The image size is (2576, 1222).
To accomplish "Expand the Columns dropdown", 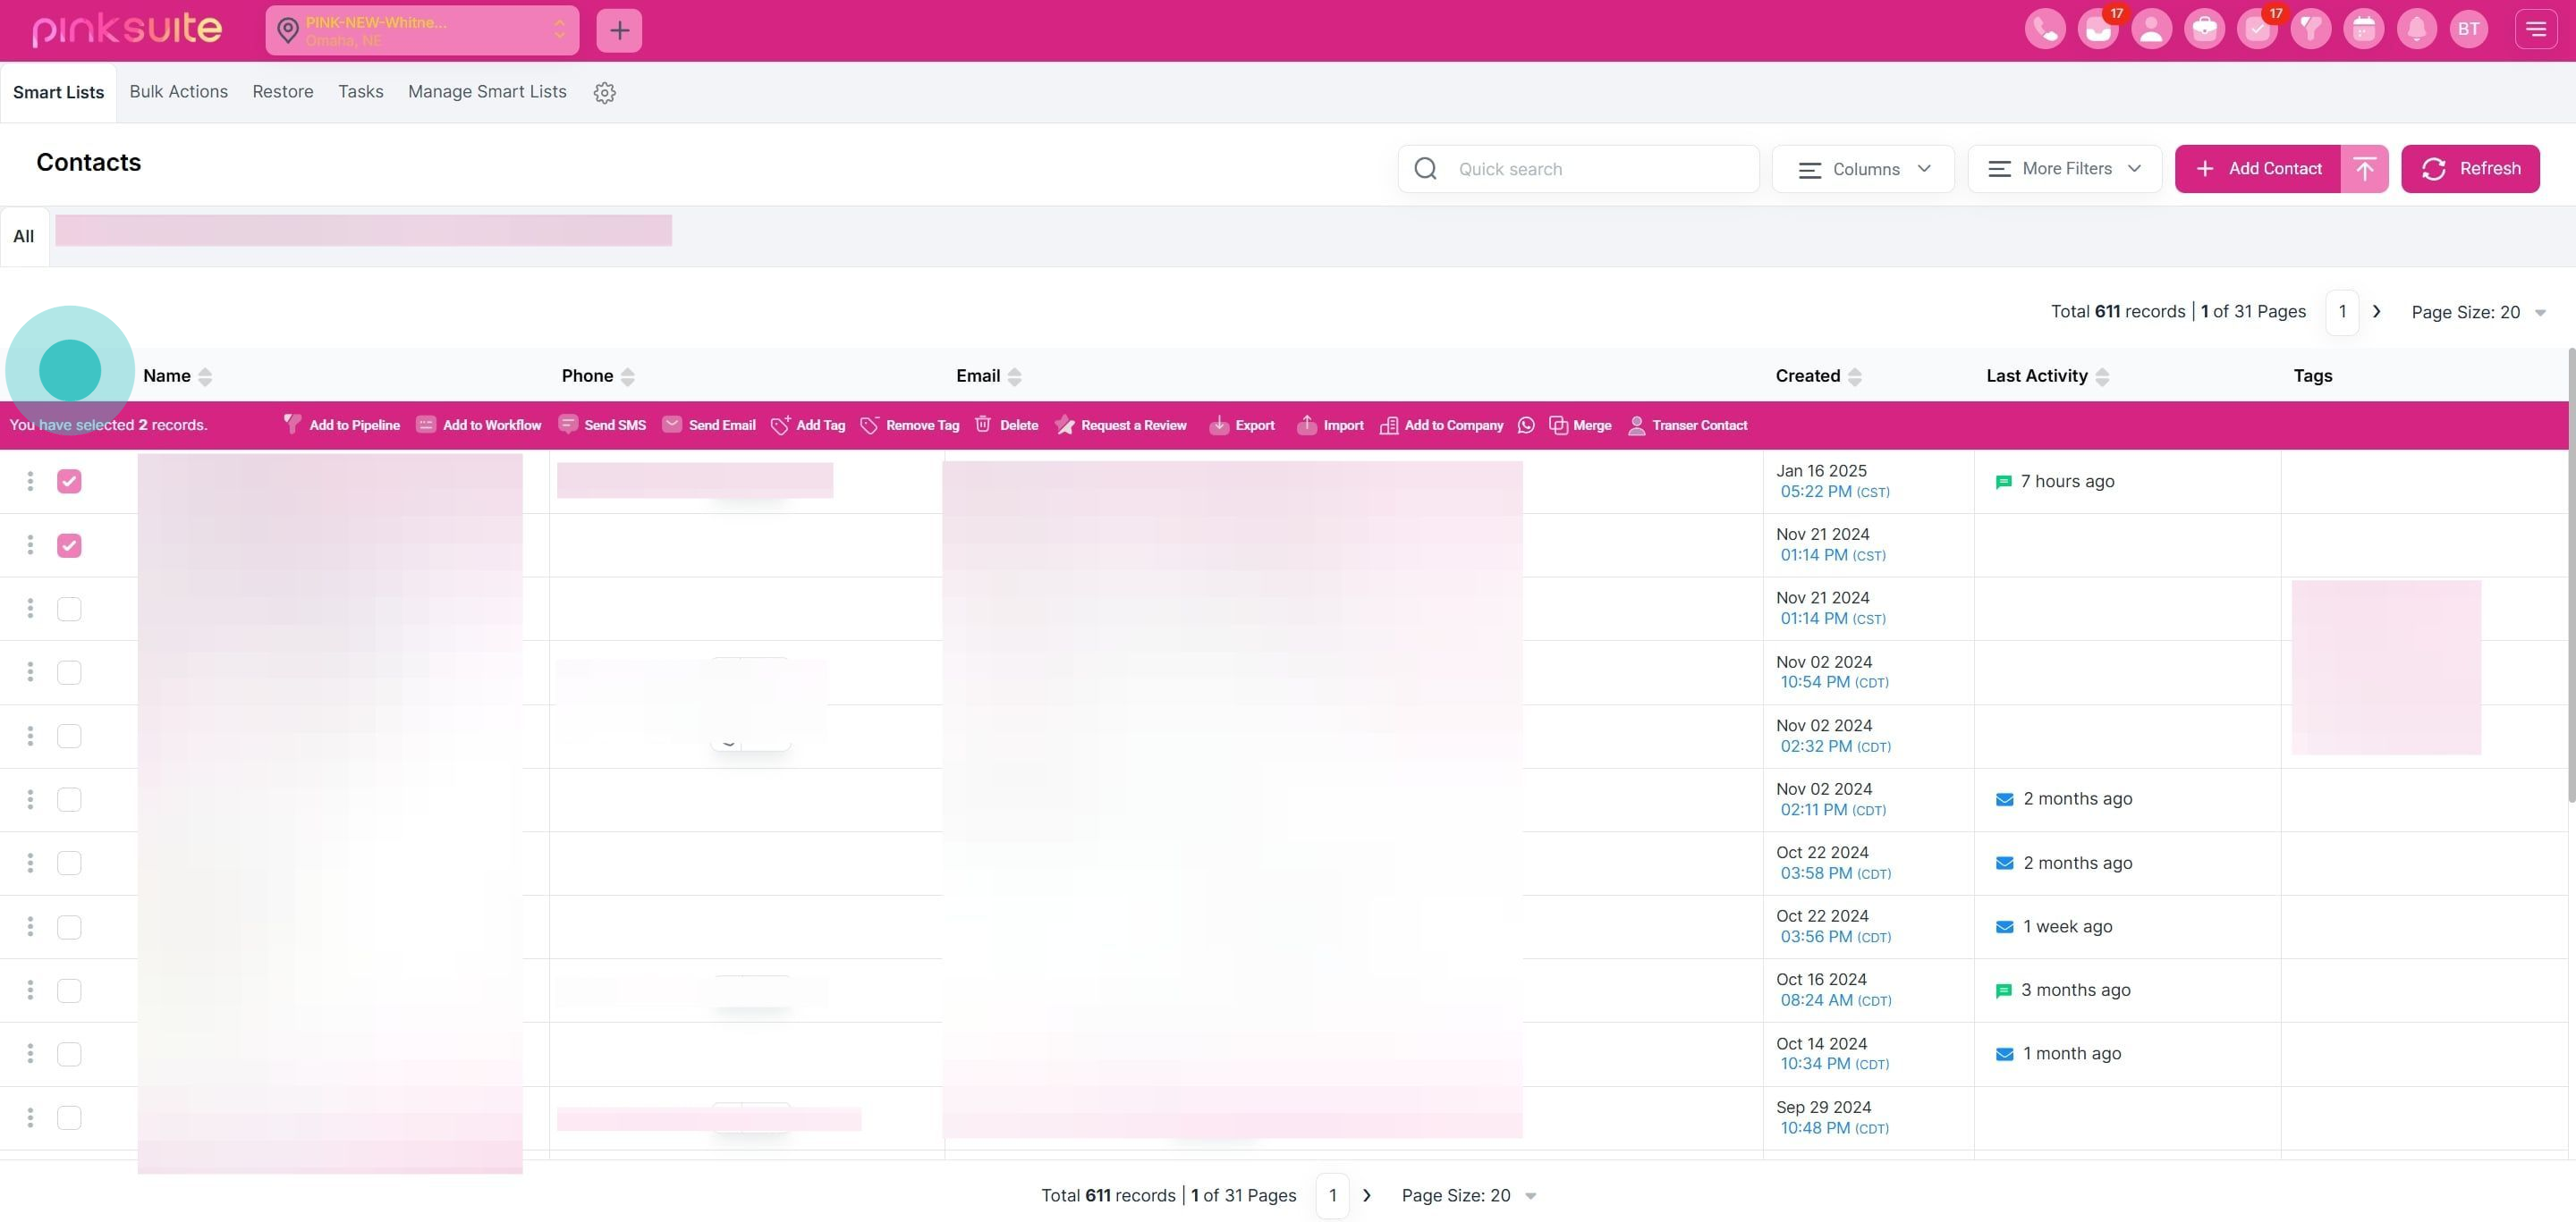I will pyautogui.click(x=1863, y=169).
